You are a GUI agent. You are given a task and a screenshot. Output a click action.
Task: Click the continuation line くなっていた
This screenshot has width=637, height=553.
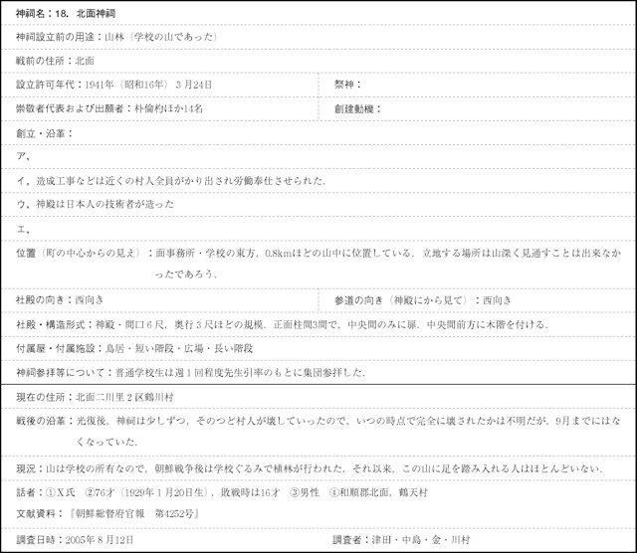pyautogui.click(x=107, y=442)
